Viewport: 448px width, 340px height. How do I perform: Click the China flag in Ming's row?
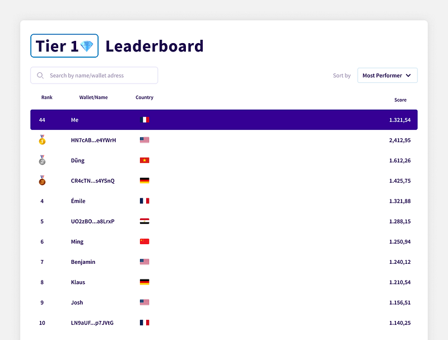tap(144, 242)
